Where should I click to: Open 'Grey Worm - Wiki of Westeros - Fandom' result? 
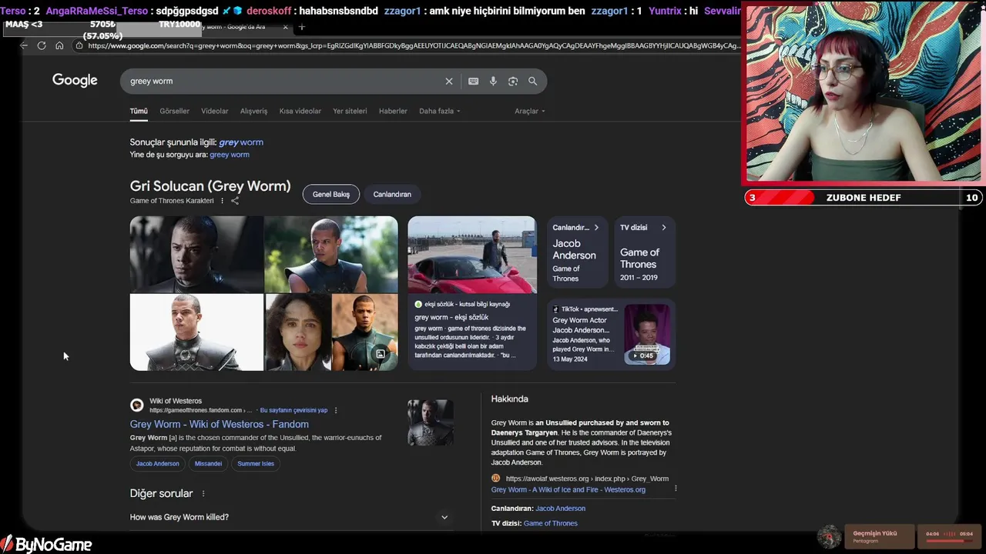(220, 424)
